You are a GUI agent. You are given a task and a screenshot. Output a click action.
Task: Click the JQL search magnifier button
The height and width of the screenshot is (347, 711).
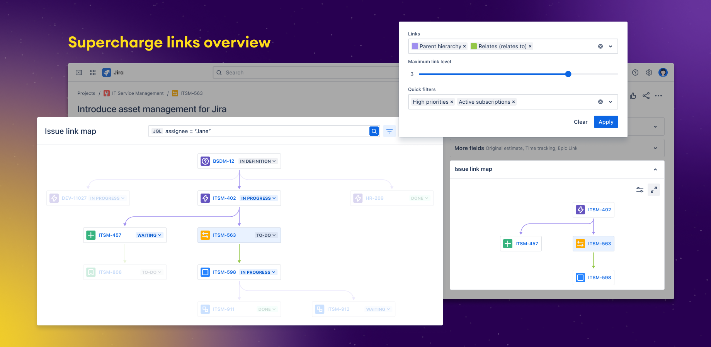(374, 131)
